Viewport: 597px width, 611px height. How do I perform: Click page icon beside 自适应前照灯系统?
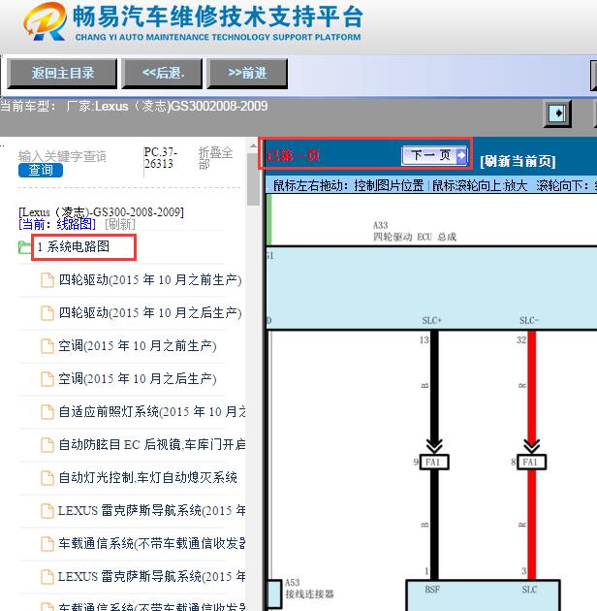point(47,412)
